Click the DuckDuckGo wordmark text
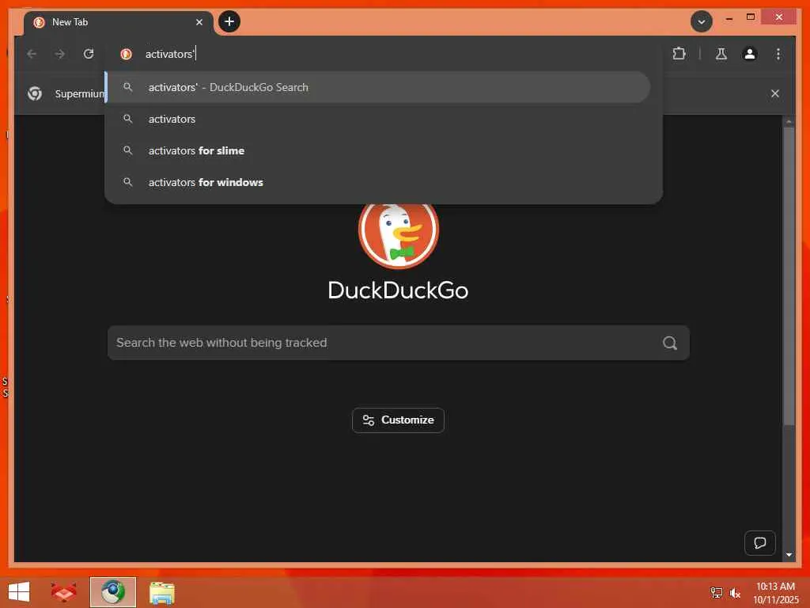This screenshot has width=810, height=608. (399, 290)
